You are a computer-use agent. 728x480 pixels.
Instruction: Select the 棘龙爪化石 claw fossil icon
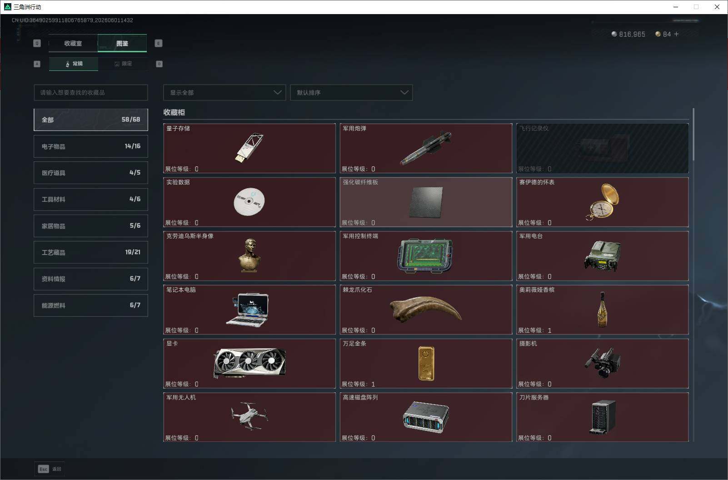coord(426,309)
